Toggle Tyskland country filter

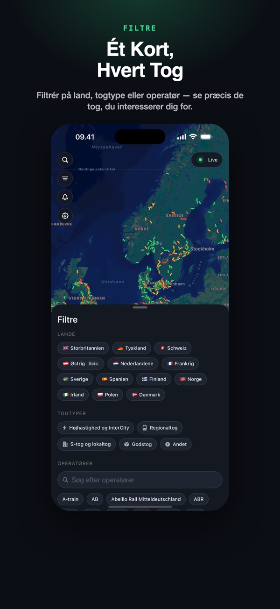[132, 348]
